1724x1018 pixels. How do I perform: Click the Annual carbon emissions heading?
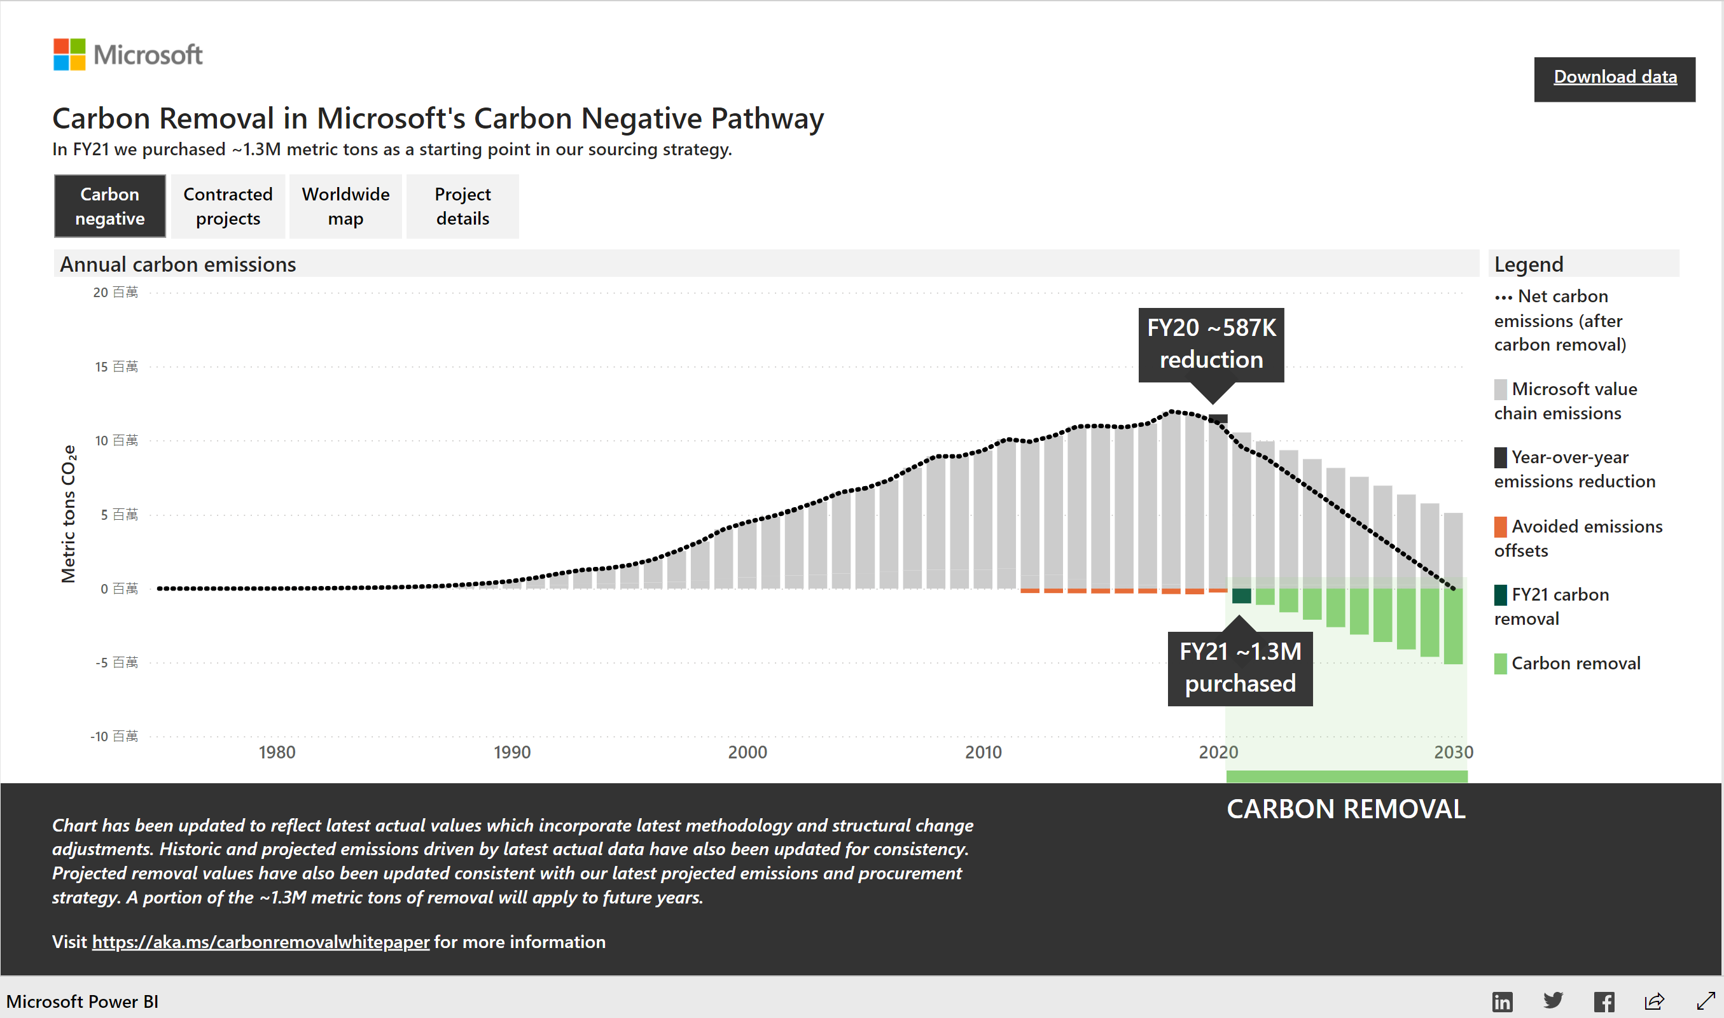click(x=177, y=264)
